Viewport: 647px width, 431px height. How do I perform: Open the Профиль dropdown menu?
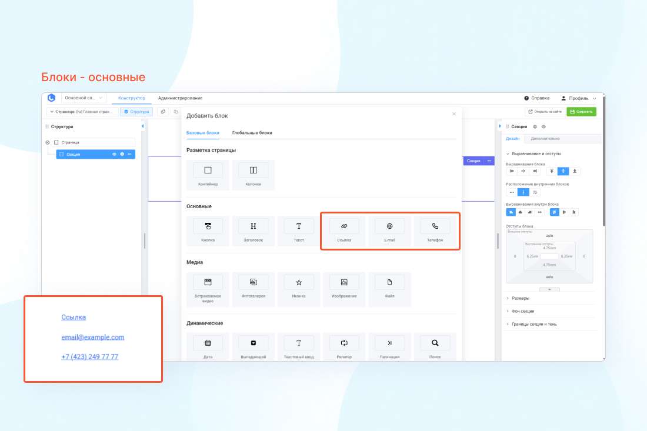[579, 98]
